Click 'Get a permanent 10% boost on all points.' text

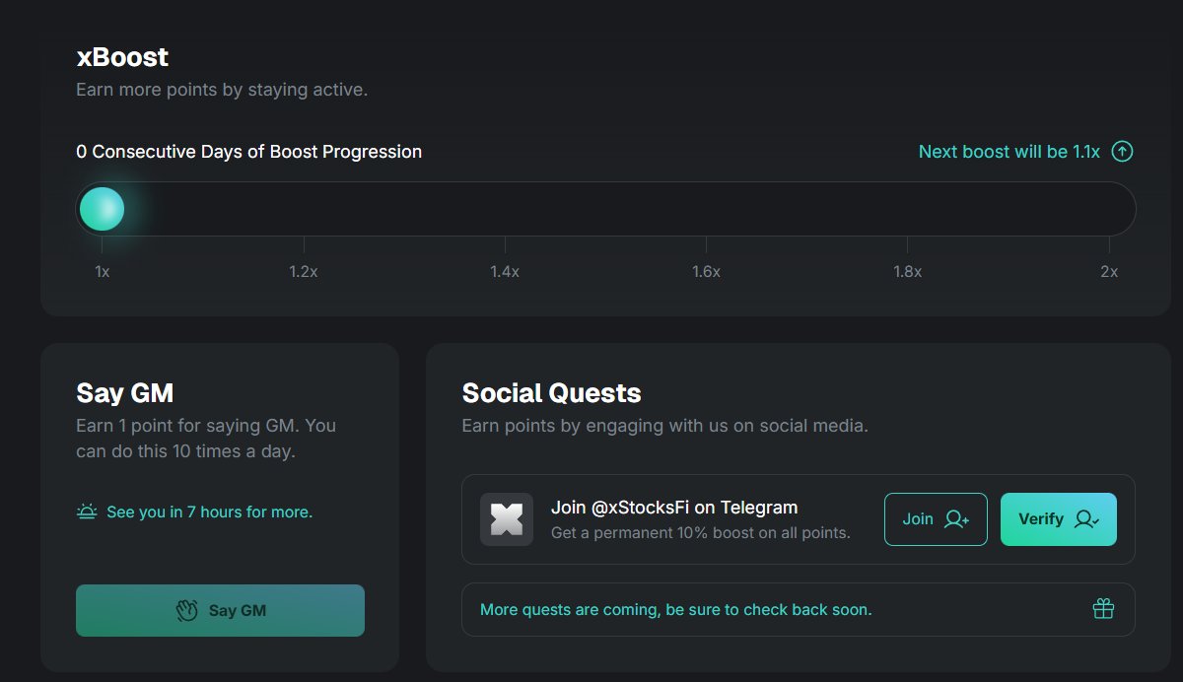700,532
